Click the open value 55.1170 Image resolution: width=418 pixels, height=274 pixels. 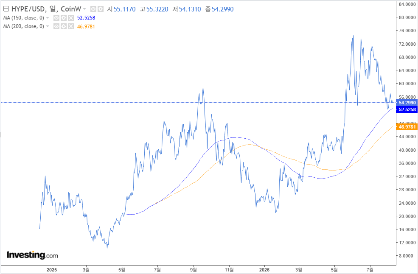124,9
